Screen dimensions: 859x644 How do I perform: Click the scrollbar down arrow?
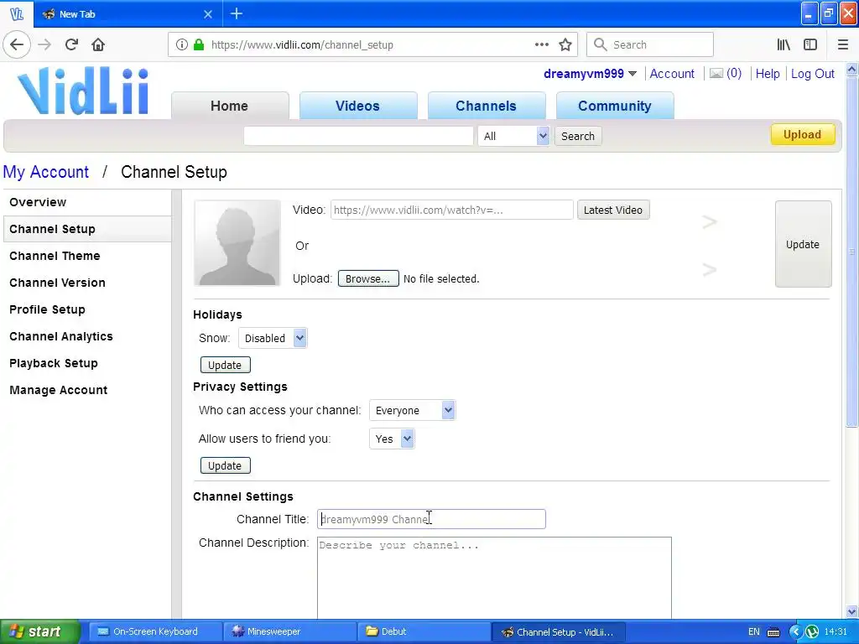[x=851, y=612]
